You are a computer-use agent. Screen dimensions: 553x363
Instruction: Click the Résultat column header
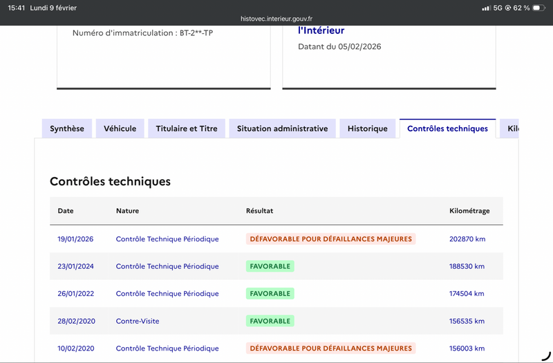pyautogui.click(x=260, y=211)
